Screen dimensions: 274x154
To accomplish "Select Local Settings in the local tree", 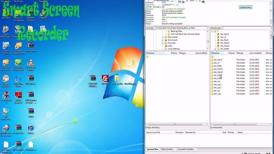I will [x=174, y=49].
